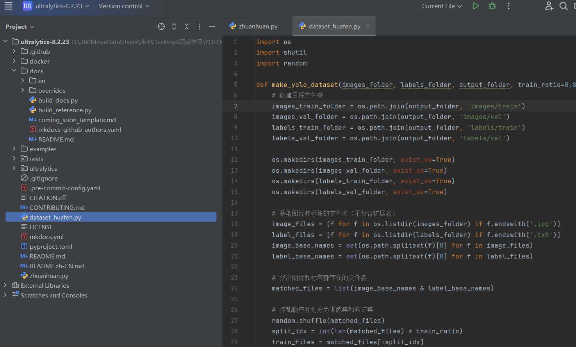Start debugging with the bug icon

[x=492, y=6]
